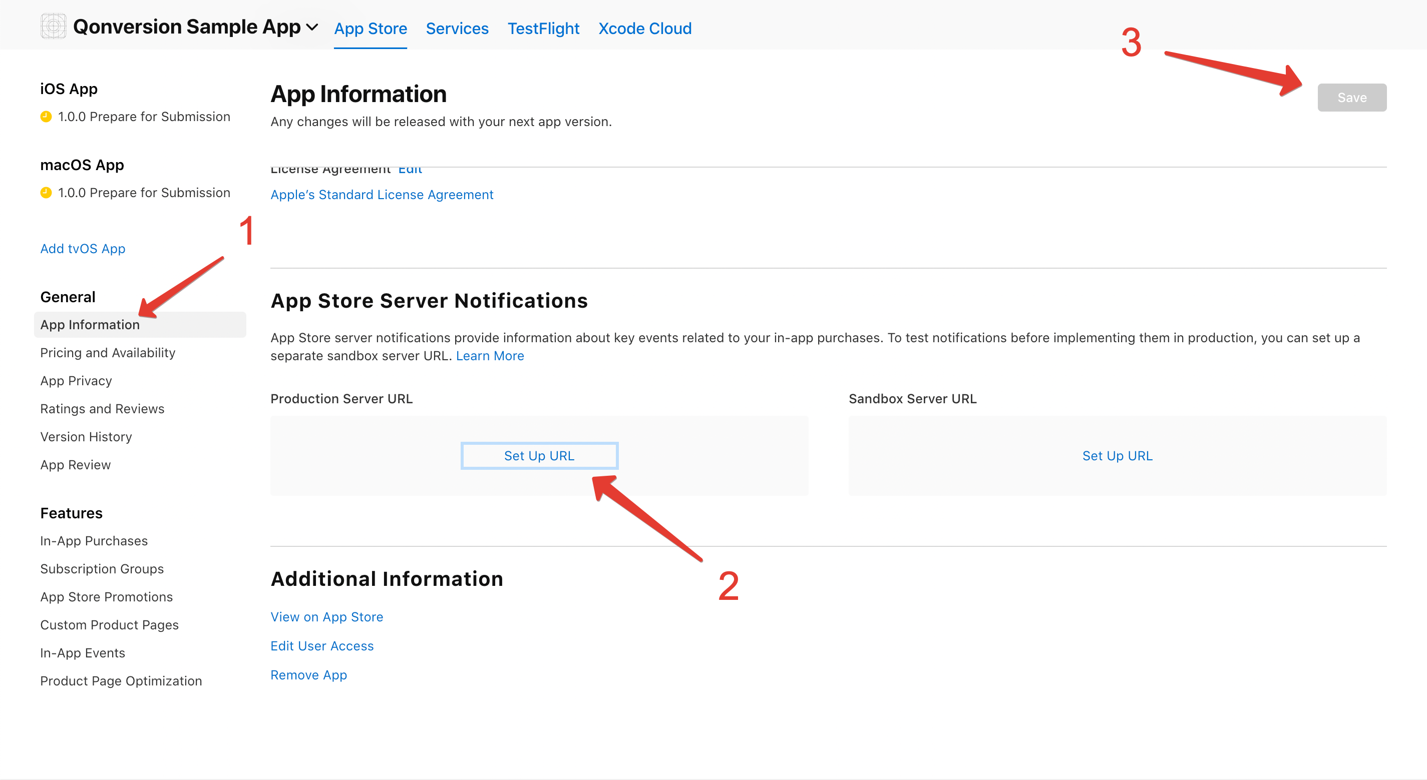Open In-App Purchases feature page
Viewport: 1427px width, 780px height.
tap(94, 541)
